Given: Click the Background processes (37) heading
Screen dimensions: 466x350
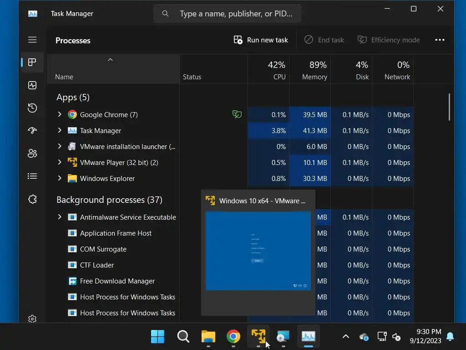Looking at the screenshot, I should (109, 200).
